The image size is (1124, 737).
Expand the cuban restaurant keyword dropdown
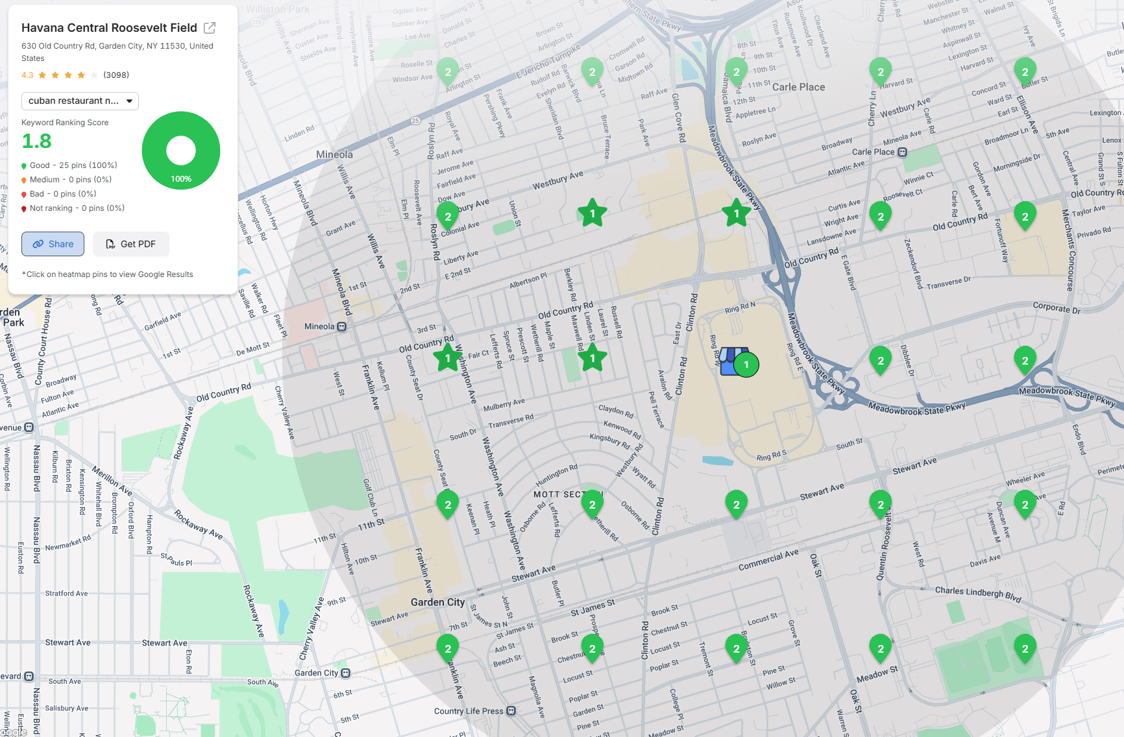(x=80, y=101)
